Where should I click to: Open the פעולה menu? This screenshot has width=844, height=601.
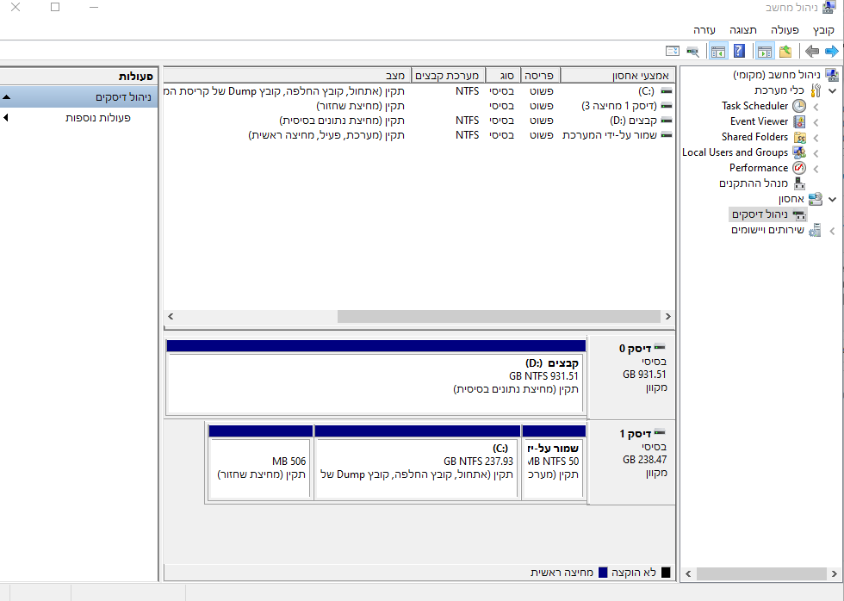tap(785, 30)
